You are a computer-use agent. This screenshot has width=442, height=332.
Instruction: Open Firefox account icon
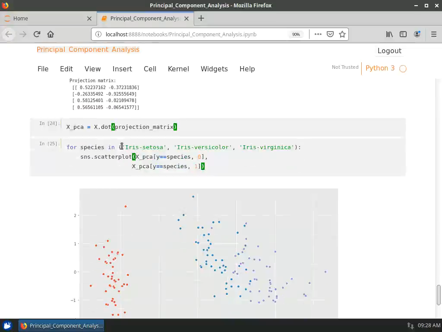[x=417, y=34]
